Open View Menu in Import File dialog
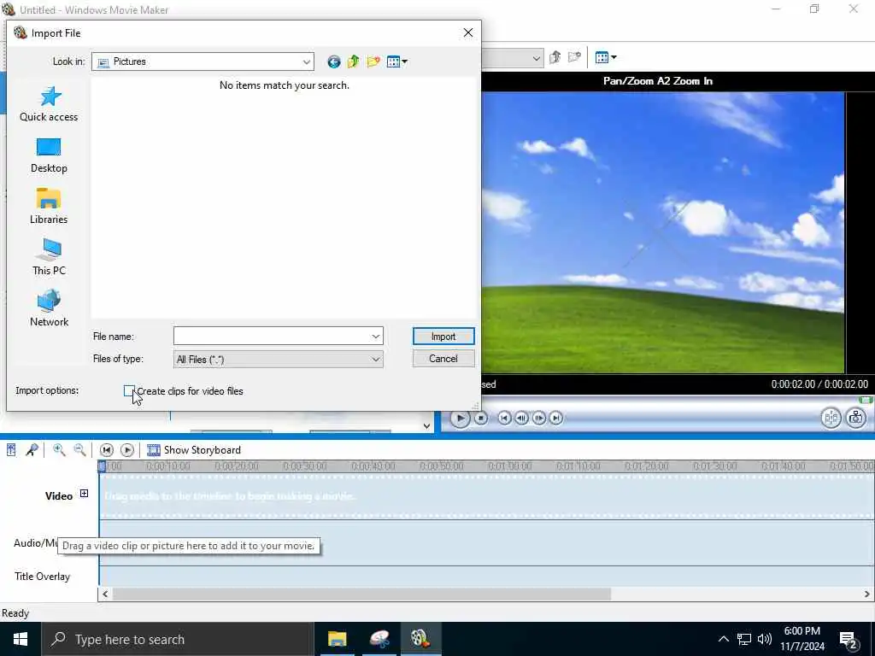This screenshot has width=875, height=656. click(x=396, y=61)
